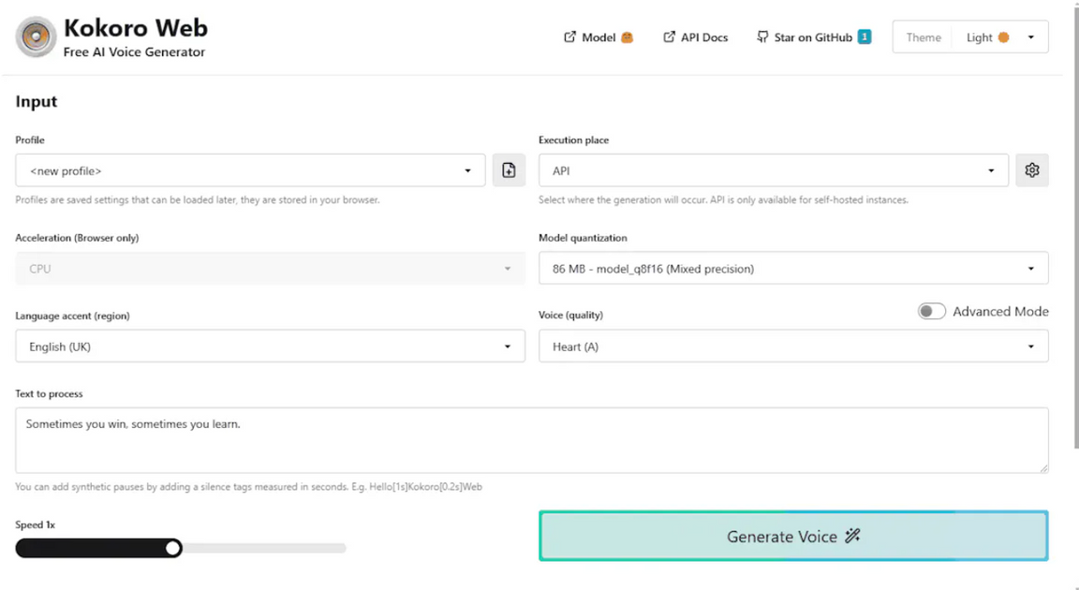This screenshot has width=1079, height=590.
Task: Click the GitHub star icon in the header
Action: pos(761,37)
